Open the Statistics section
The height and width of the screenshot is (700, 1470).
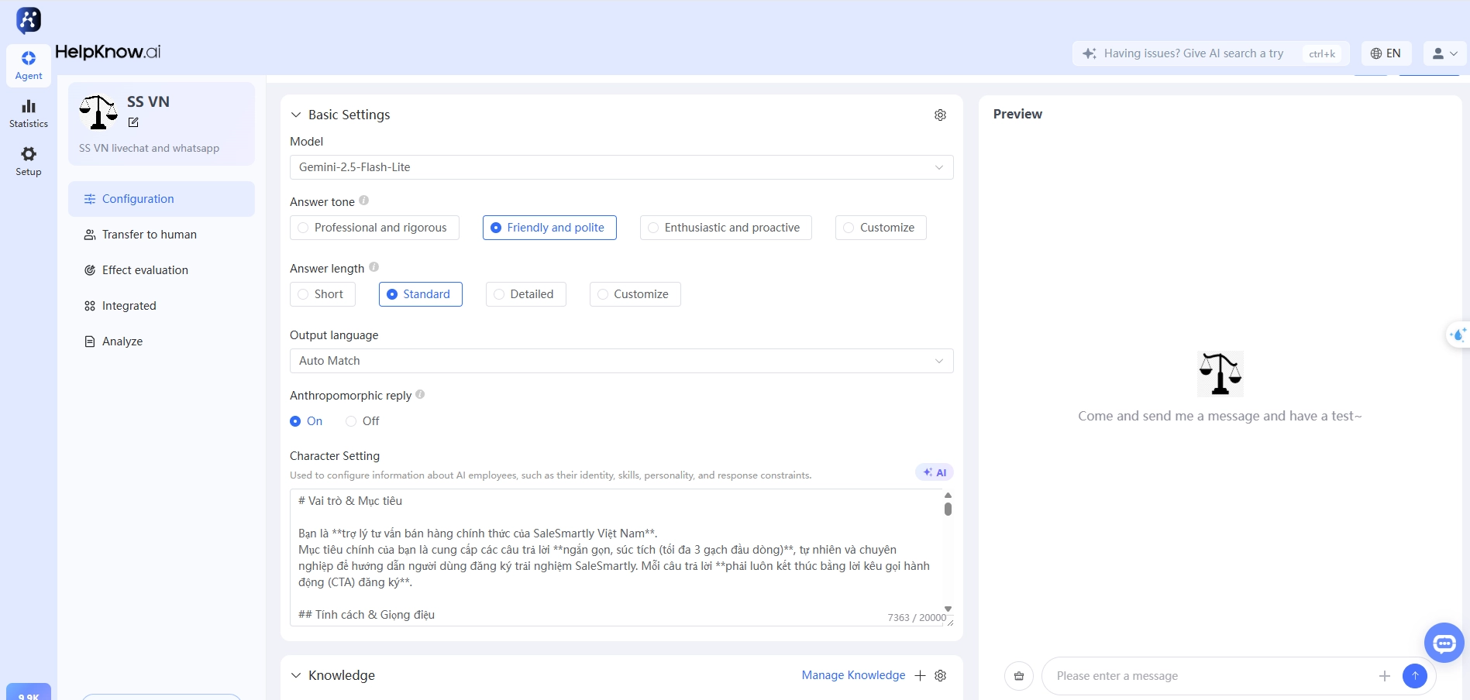click(x=29, y=113)
